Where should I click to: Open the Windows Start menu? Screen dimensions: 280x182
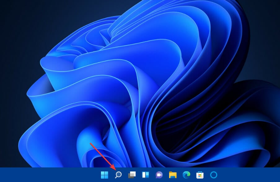pos(104,175)
